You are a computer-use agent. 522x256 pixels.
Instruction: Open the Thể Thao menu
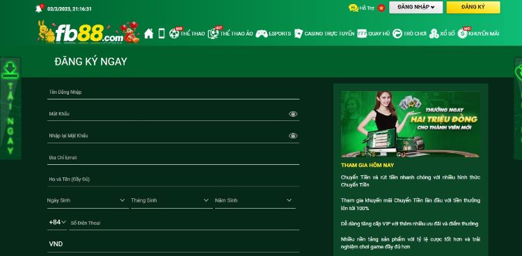192,33
